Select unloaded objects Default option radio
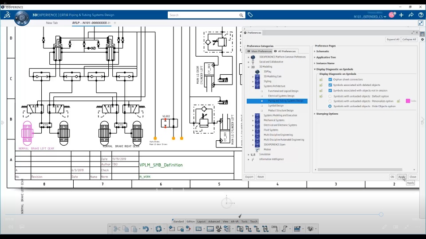The height and width of the screenshot is (239, 426). coord(330,96)
